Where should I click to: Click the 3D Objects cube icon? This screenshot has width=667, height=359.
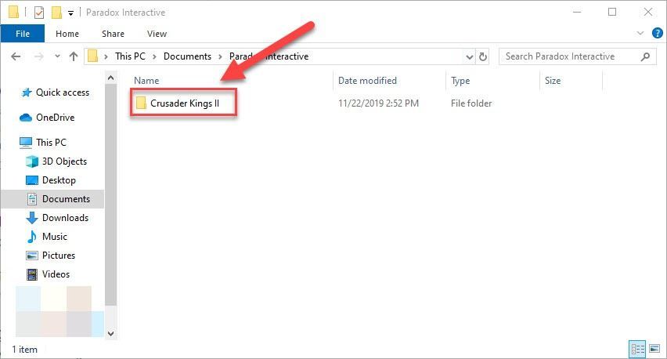tap(32, 161)
